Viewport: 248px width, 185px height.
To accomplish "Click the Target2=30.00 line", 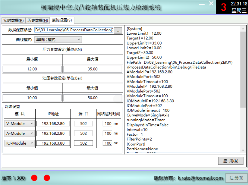I will [x=140, y=52].
